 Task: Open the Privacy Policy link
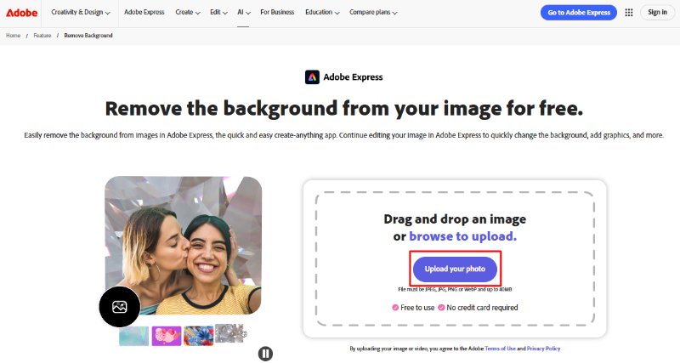543,349
